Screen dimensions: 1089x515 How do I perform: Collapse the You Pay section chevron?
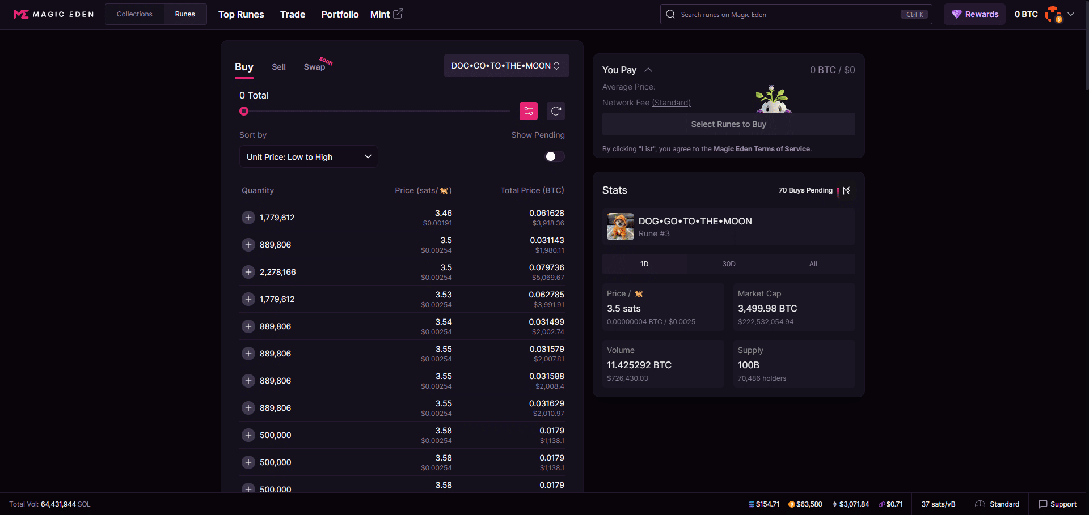pyautogui.click(x=648, y=70)
